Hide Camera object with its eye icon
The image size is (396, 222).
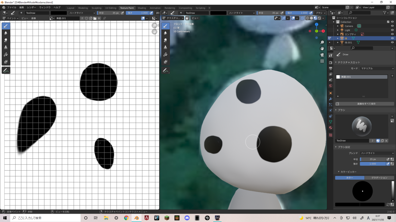[392, 26]
